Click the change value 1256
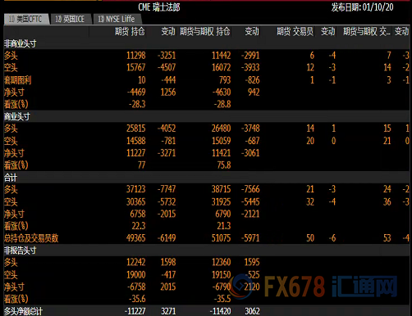Screen dimensions: 412x316 point(168,93)
